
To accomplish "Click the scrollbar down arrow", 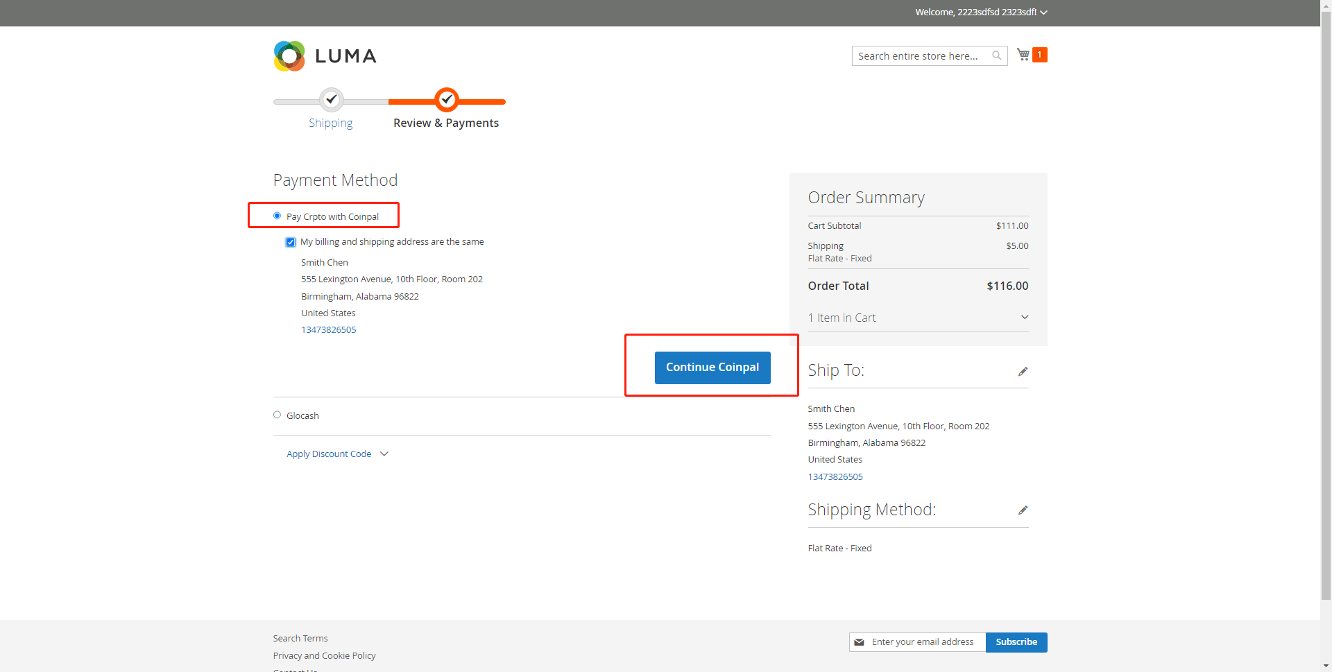I will 1326,666.
